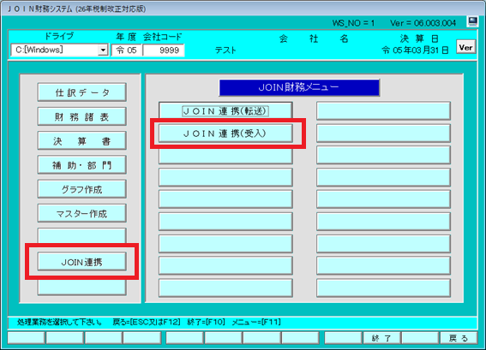Click the 会社コード field showing 9999

pos(164,50)
